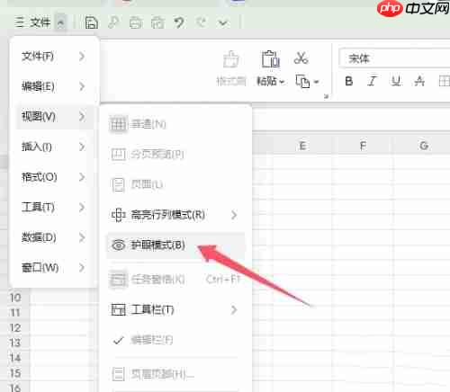Screen dimensions: 450x392
Task: Click the faded icon right of Save
Action: (x=113, y=22)
